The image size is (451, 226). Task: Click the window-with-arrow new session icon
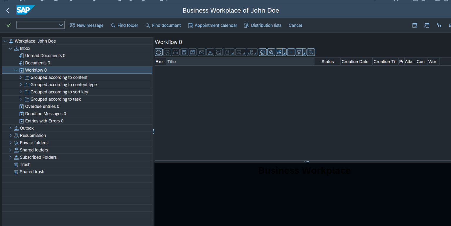[x=427, y=26]
